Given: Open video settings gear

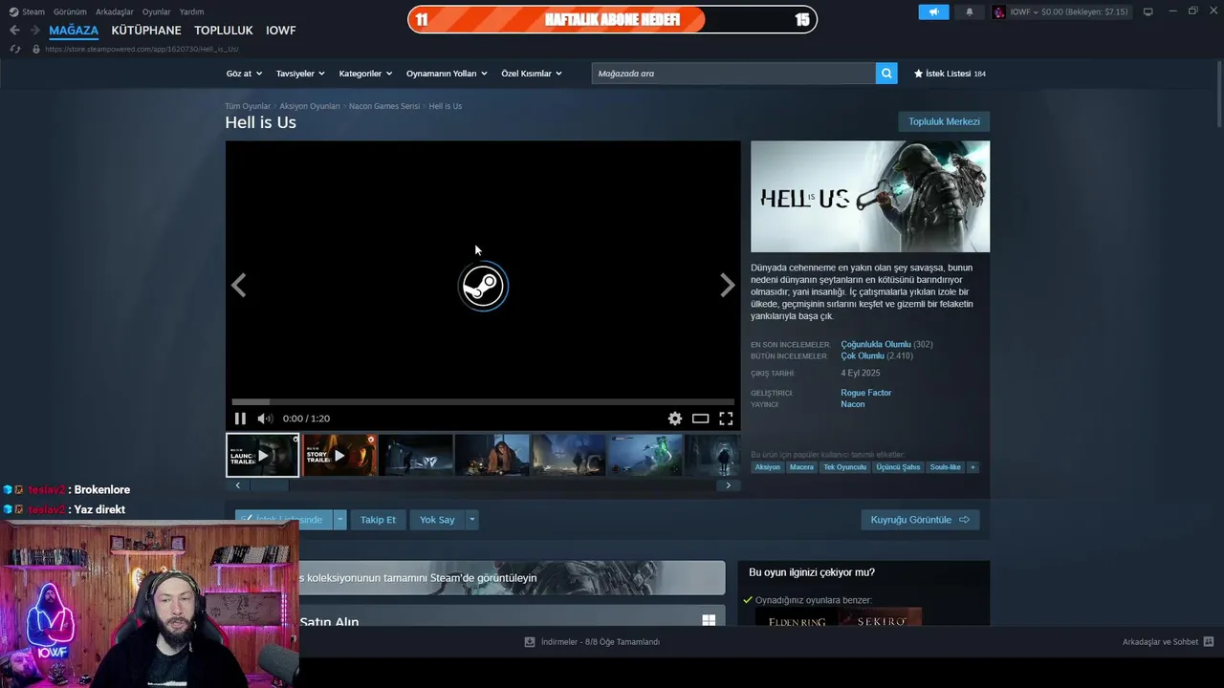Looking at the screenshot, I should coord(675,419).
